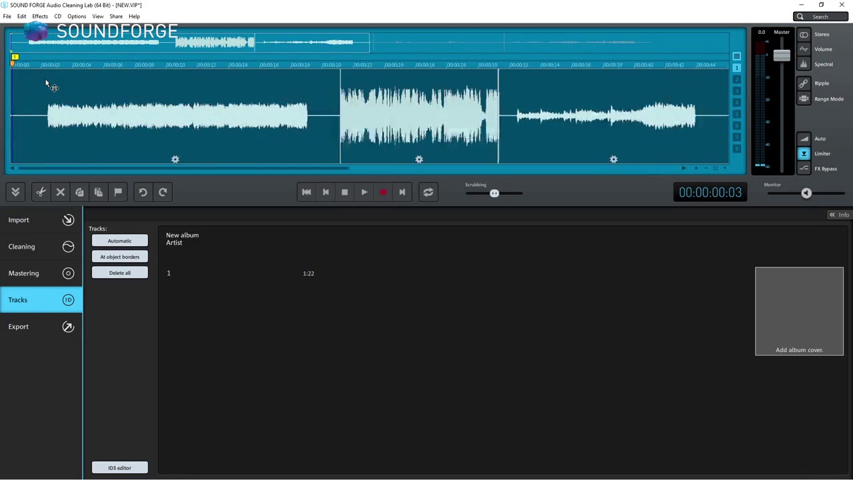Toggle Auto volume button
The image size is (853, 480).
pyautogui.click(x=804, y=139)
